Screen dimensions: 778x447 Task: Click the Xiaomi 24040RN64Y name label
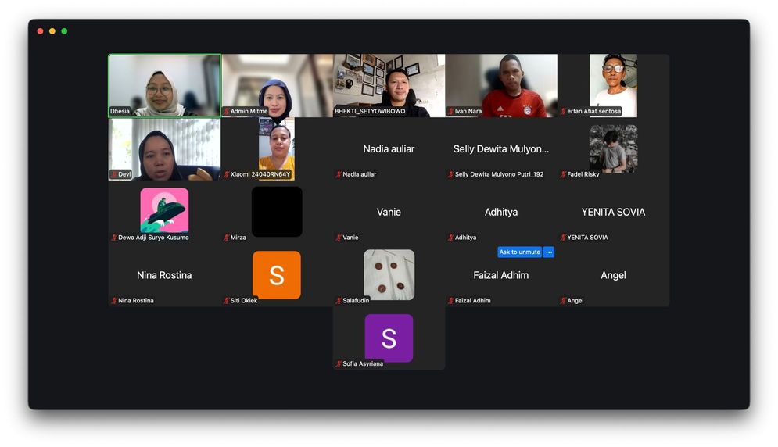tap(260, 175)
